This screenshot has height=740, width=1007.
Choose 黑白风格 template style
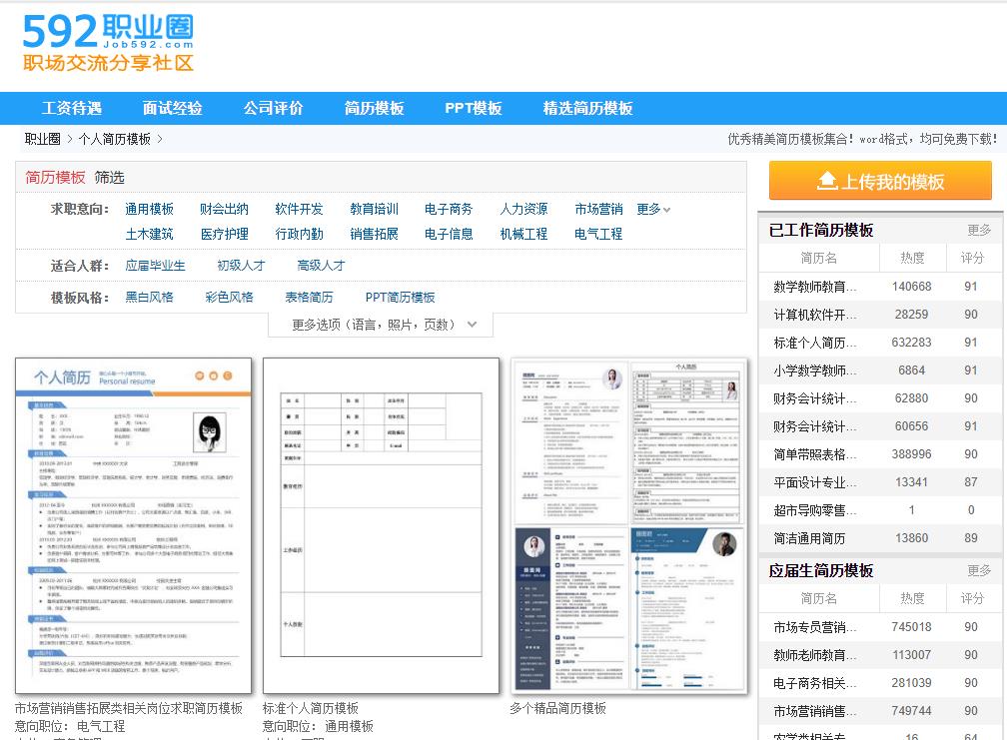coord(149,297)
